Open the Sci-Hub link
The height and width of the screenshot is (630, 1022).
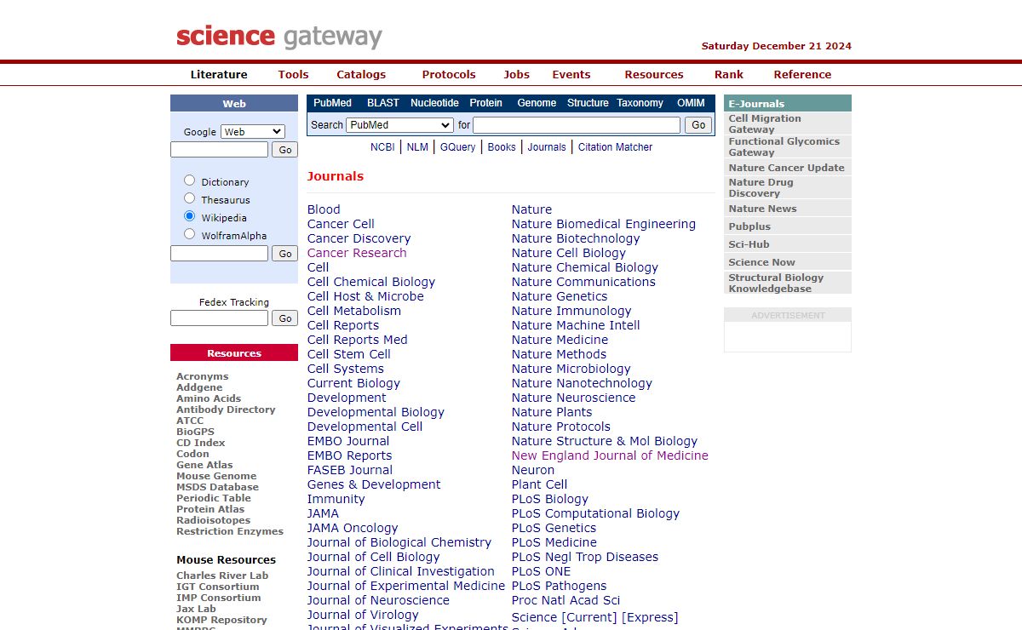tap(749, 244)
